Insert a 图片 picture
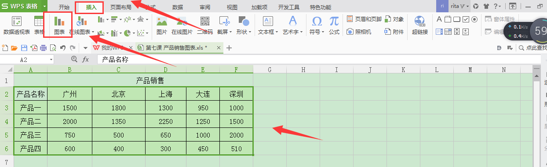Screen dimensions: 547x167 point(162,25)
